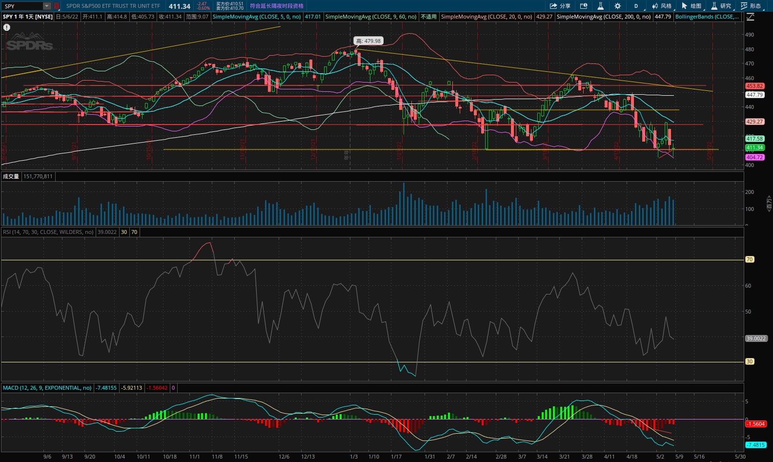The width and height of the screenshot is (773, 462).
Task: Click the -7.4815 cyan MACD axis label
Action: coord(755,445)
